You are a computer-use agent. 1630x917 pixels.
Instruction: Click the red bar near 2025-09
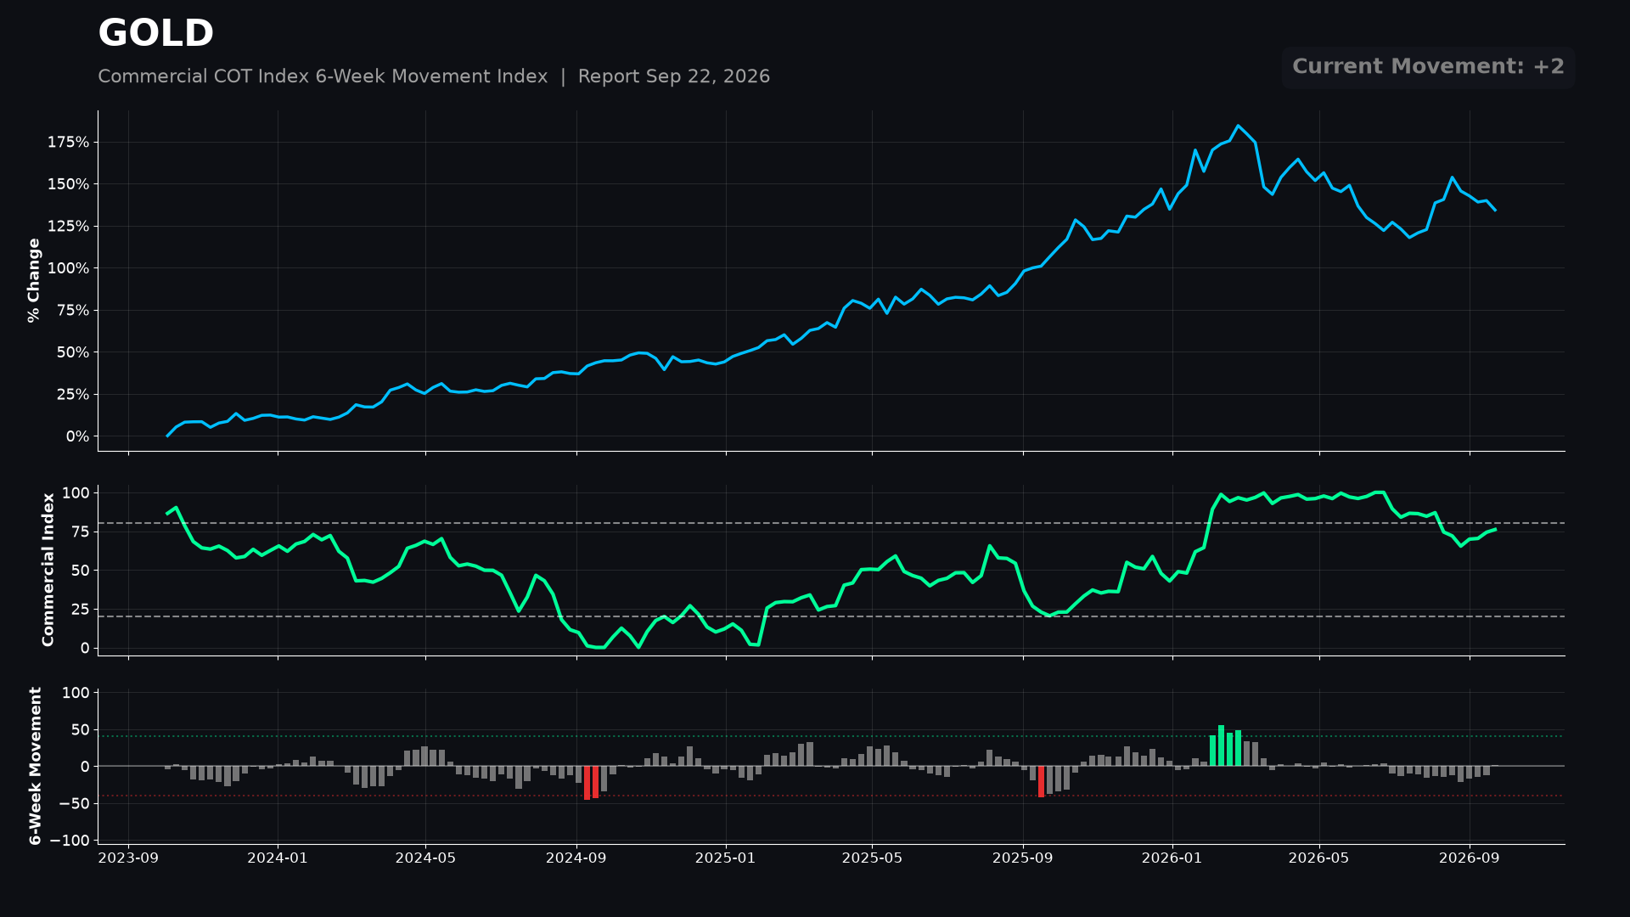point(1042,781)
